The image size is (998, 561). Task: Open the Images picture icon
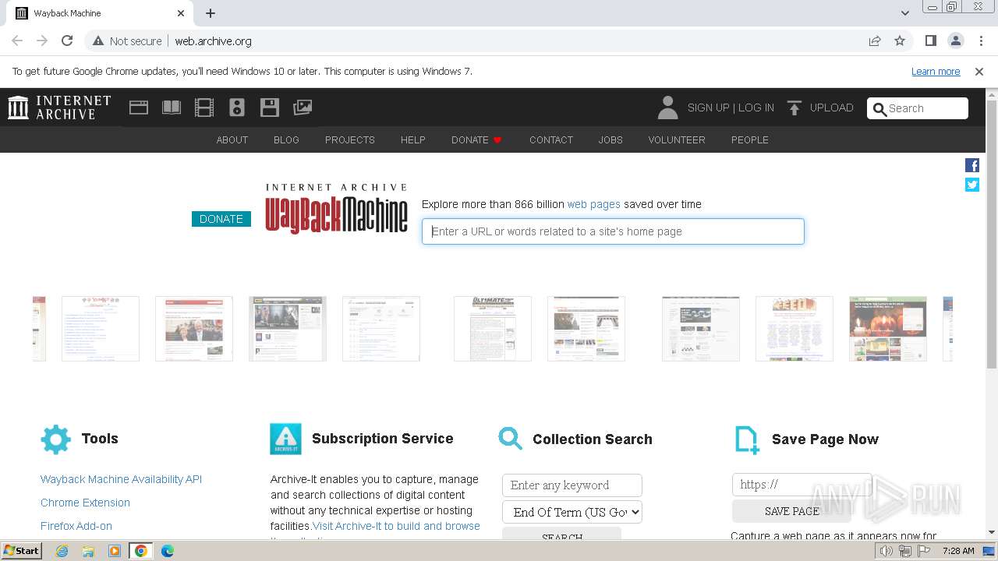303,108
